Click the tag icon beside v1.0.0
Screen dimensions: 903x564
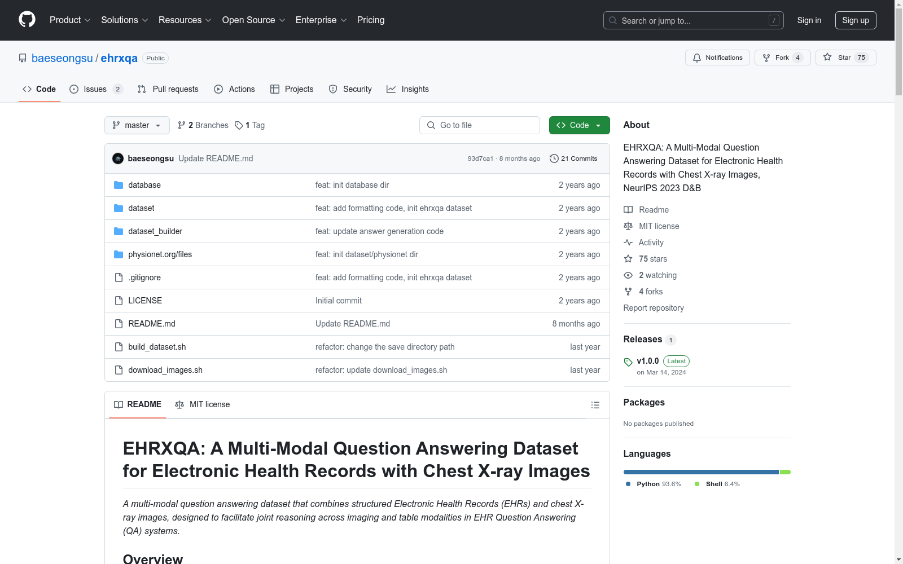628,362
